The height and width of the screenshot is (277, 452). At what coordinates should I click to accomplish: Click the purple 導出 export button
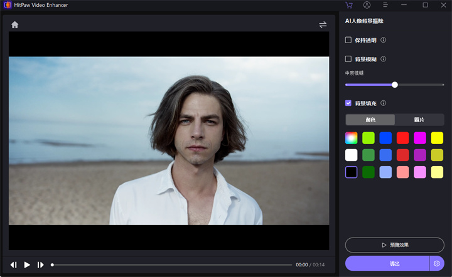click(387, 264)
